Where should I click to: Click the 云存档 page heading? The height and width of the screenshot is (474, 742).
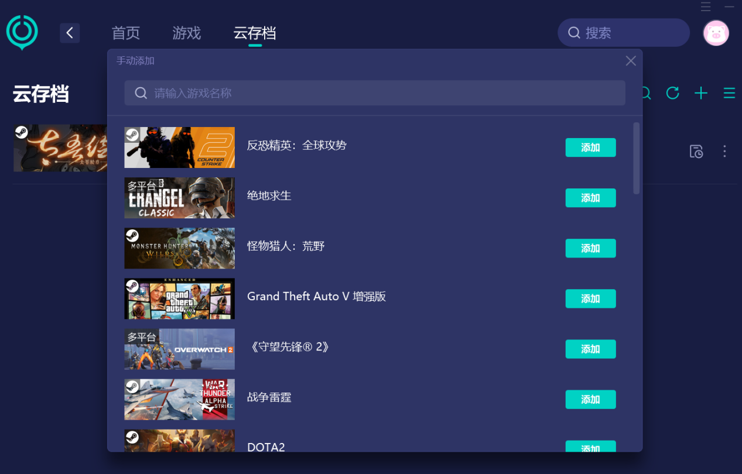[x=41, y=94]
